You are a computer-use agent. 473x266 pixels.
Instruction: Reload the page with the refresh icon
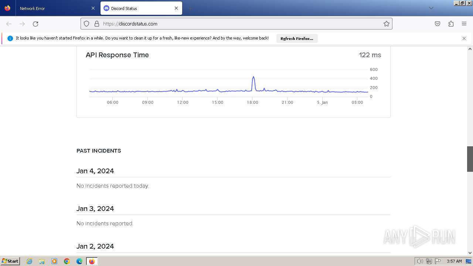pos(35,24)
